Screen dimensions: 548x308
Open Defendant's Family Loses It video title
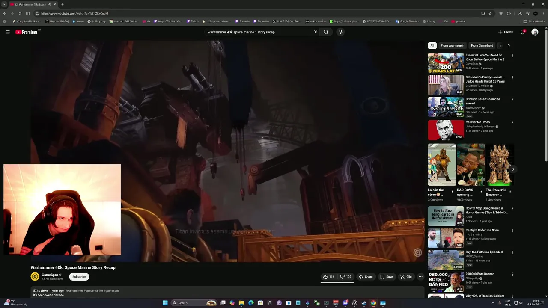(x=485, y=79)
